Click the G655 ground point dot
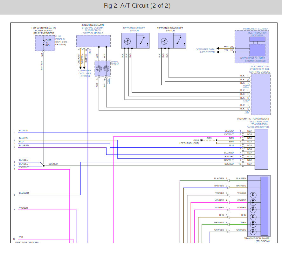This screenshot has width=282, height=254. point(202,140)
